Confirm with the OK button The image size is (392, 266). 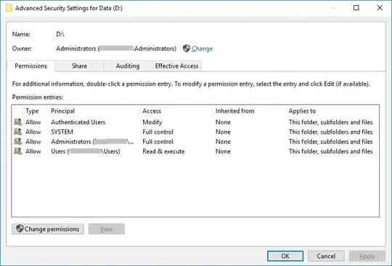[285, 257]
